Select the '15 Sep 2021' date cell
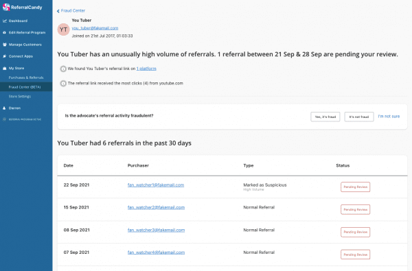412x271 pixels. pyautogui.click(x=76, y=207)
